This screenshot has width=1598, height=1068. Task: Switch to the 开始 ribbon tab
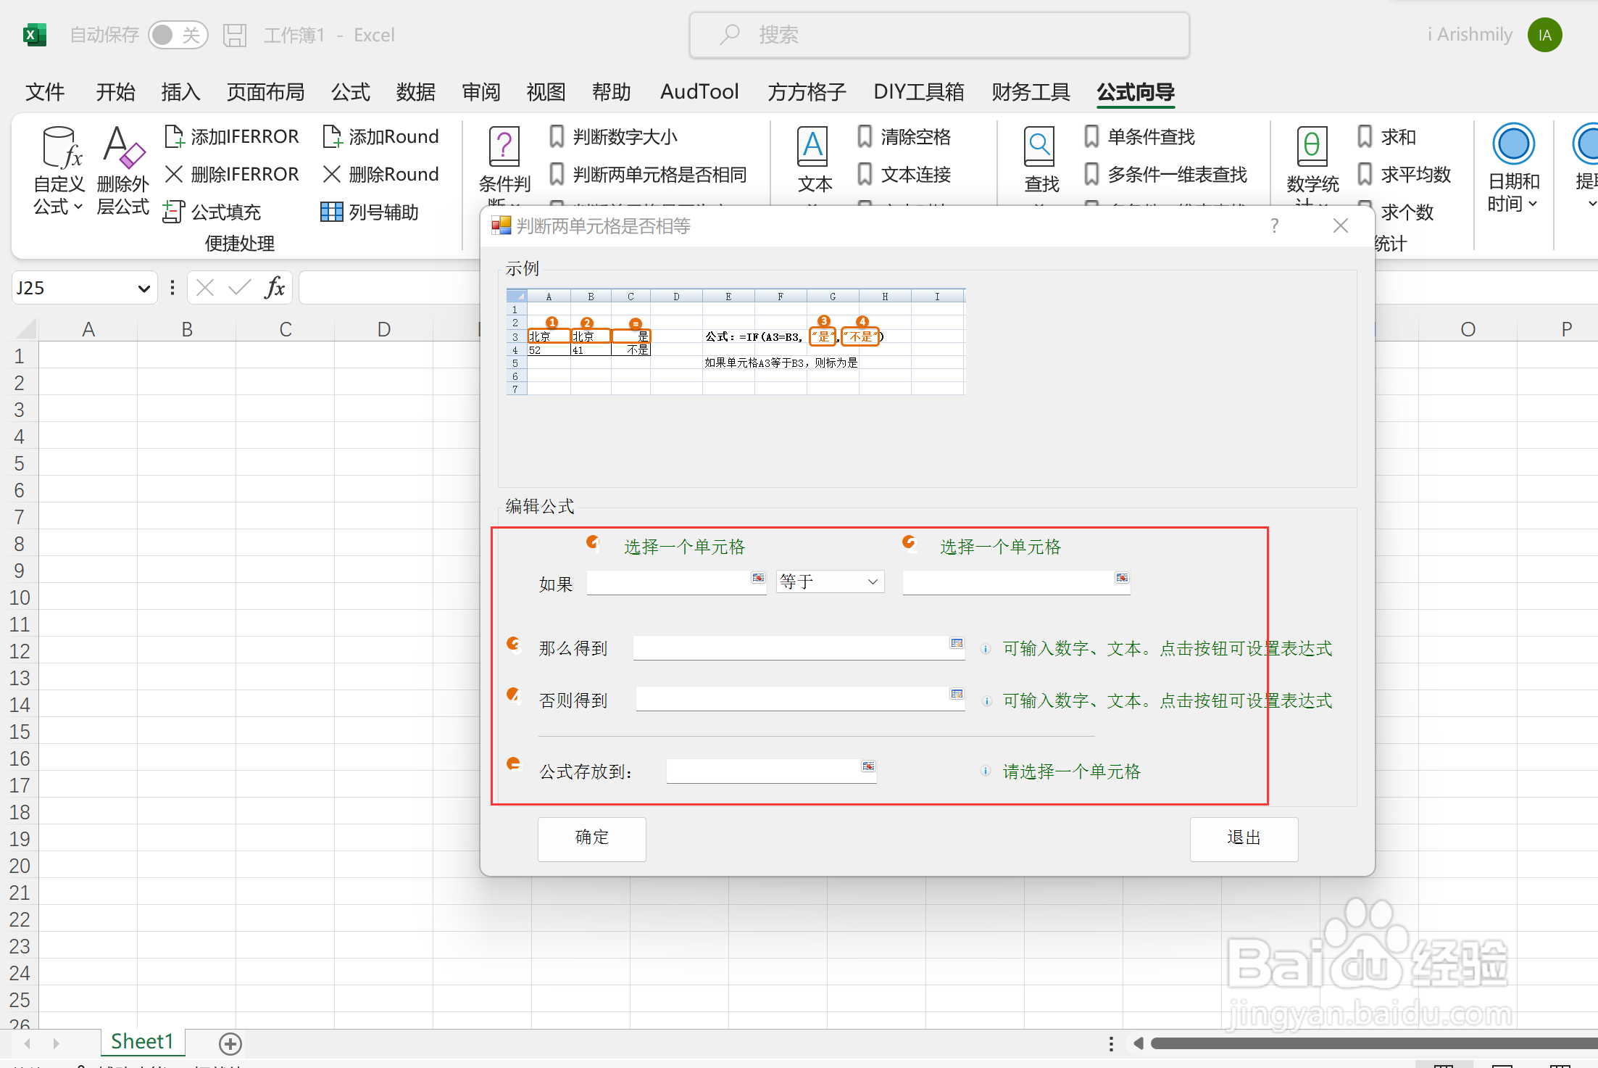click(x=115, y=92)
